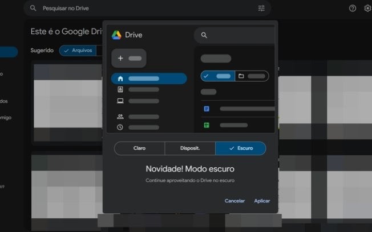
Task: Click the 'Novidade! Modo escuro' heading
Action: click(x=190, y=169)
